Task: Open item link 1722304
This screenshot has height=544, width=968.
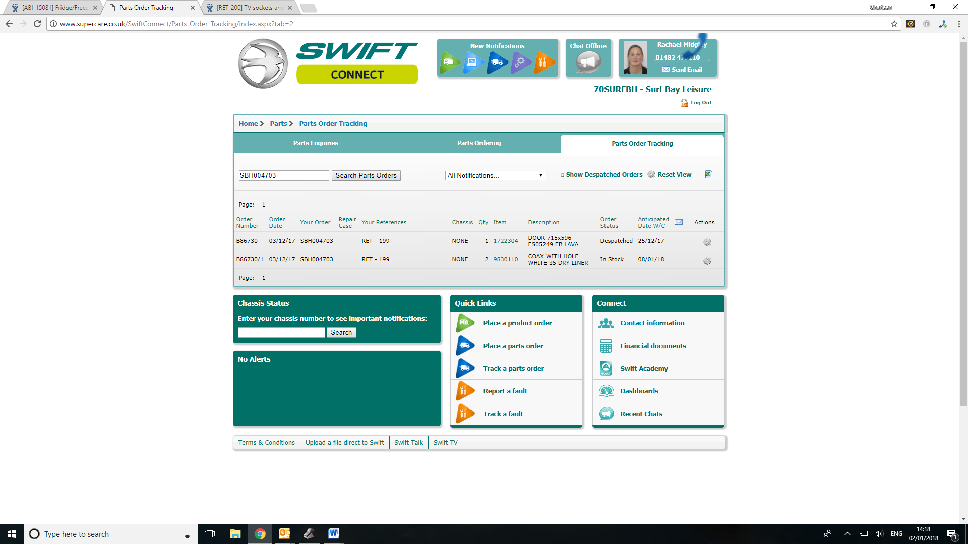Action: point(505,241)
